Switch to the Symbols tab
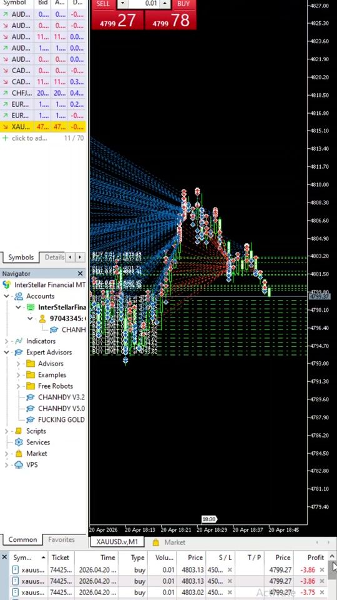This screenshot has height=600, width=337. [x=21, y=257]
